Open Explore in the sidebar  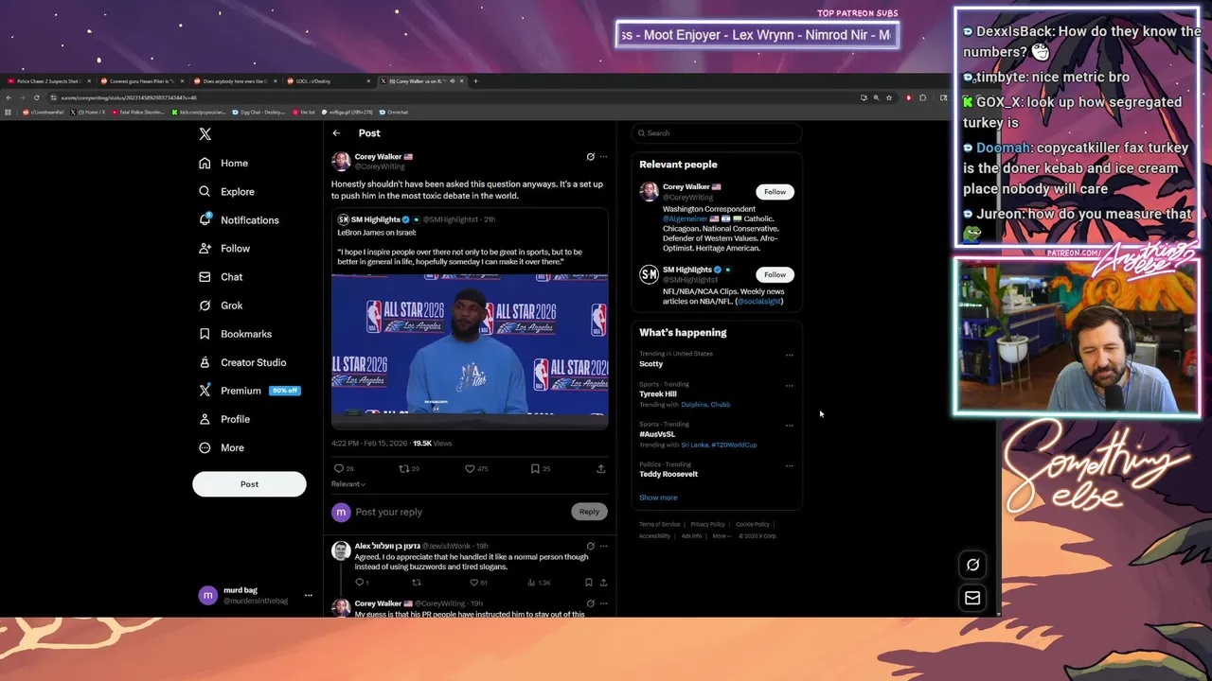[x=227, y=191]
